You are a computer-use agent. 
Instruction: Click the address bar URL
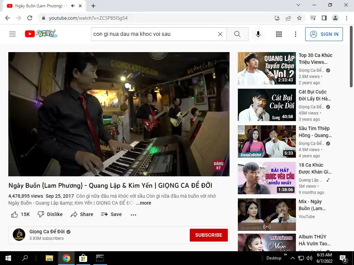pyautogui.click(x=88, y=18)
